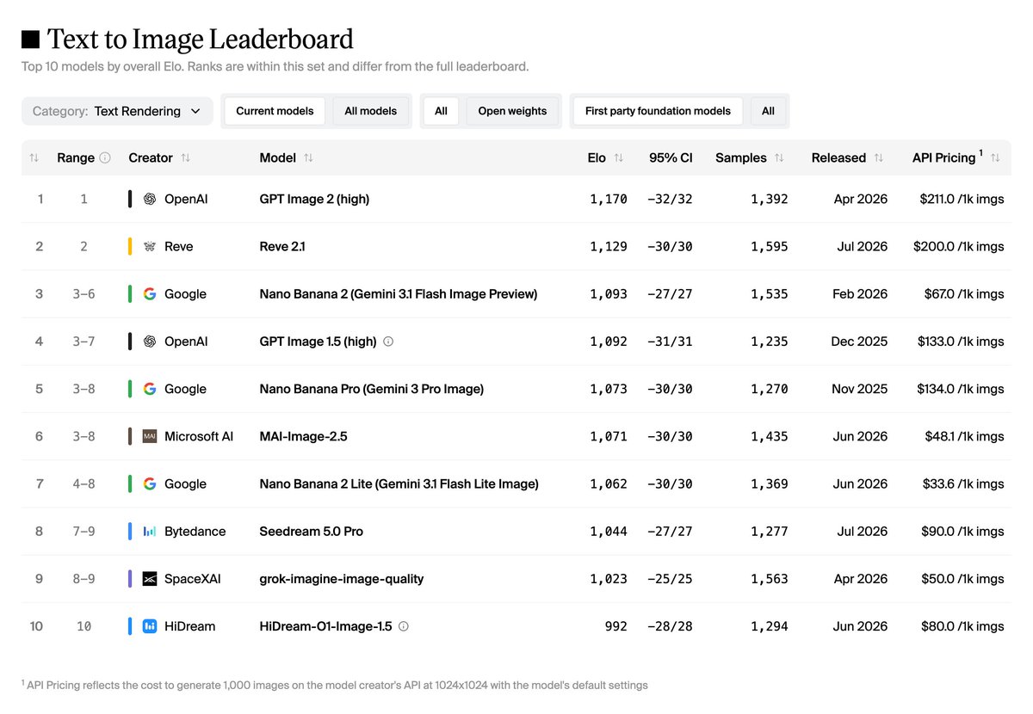The height and width of the screenshot is (714, 1033).
Task: Select First party foundation models filter
Action: [658, 111]
